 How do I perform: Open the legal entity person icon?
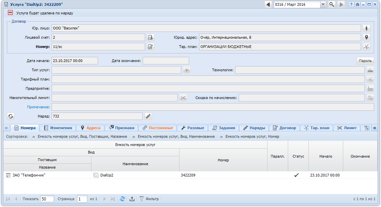click(367, 28)
